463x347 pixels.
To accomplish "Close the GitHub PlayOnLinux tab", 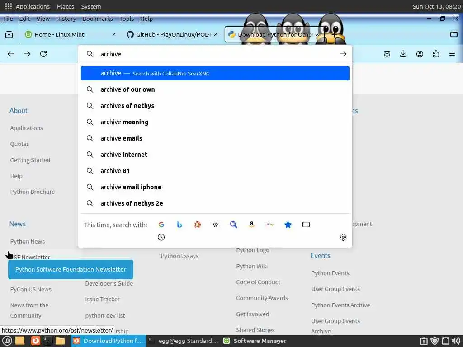I will [x=216, y=34].
